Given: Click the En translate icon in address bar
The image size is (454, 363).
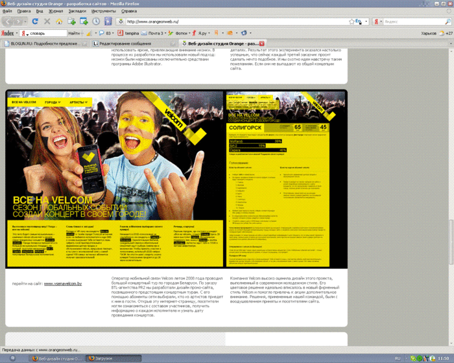Looking at the screenshot, I should point(359,21).
